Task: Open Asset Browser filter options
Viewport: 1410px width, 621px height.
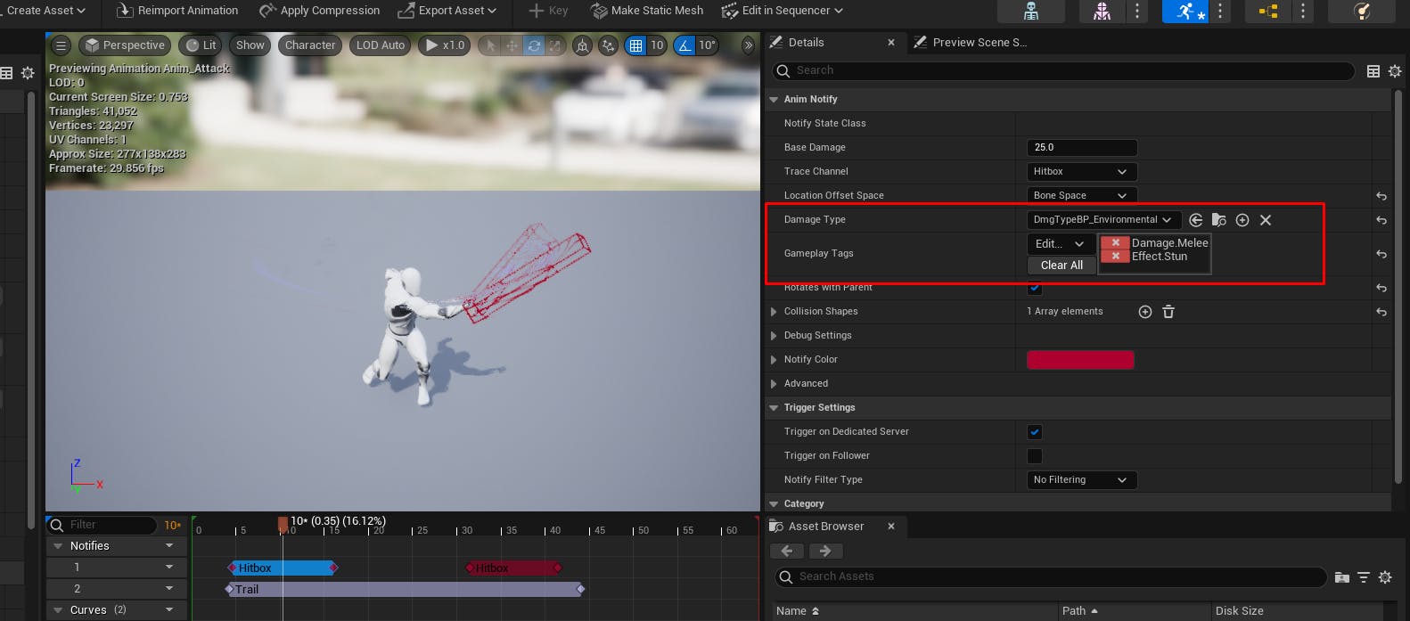Action: 1364,577
